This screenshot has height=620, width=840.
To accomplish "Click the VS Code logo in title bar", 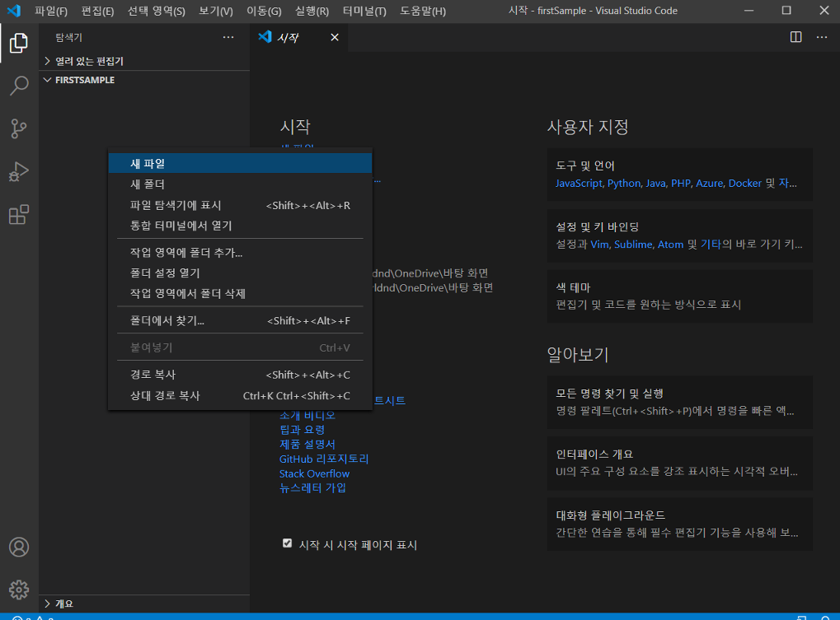I will click(14, 10).
